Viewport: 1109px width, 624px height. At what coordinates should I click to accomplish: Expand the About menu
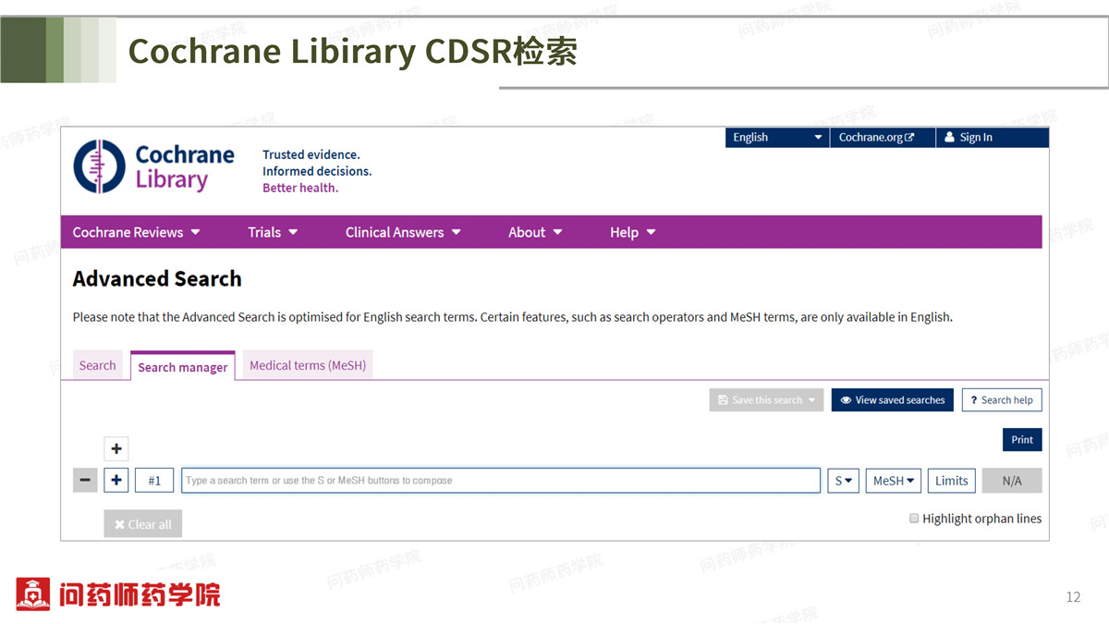(x=535, y=232)
